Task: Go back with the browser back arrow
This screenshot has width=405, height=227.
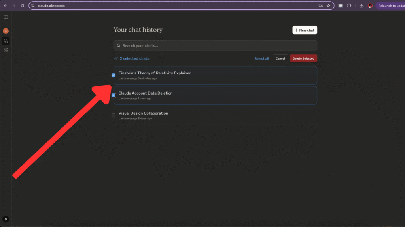Action: [6, 6]
